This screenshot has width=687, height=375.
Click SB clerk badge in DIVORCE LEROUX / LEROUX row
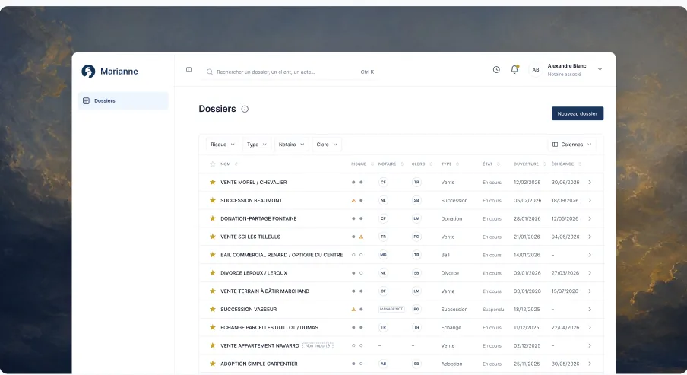point(416,273)
